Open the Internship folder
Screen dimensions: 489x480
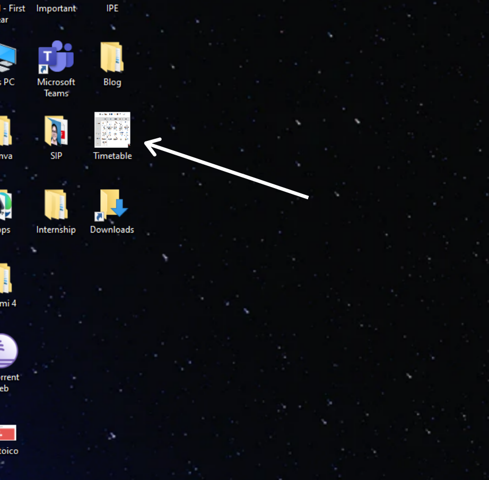[56, 204]
